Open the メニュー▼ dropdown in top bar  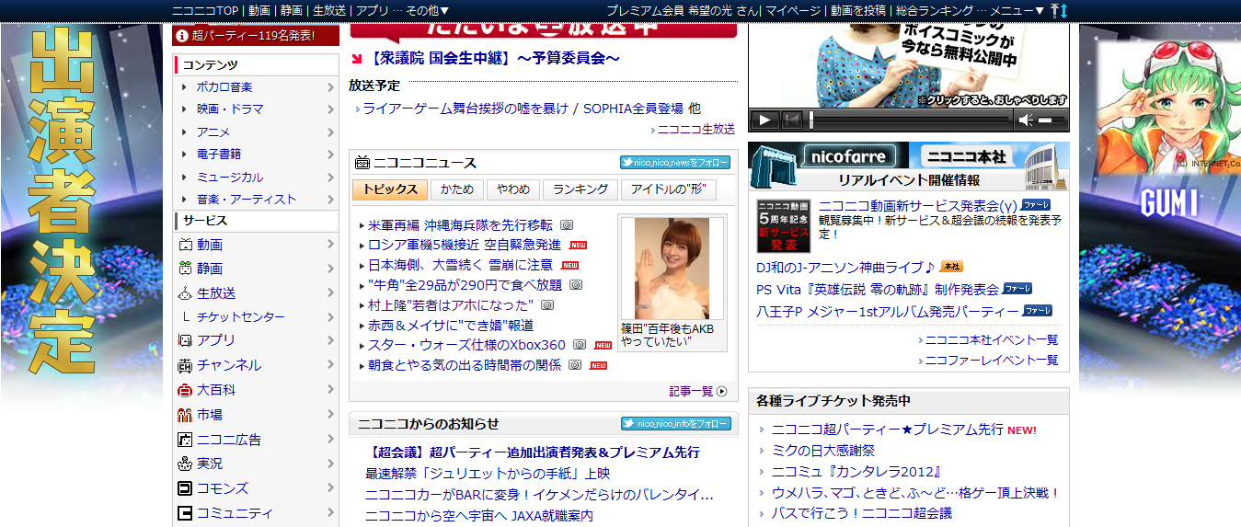point(1017,10)
